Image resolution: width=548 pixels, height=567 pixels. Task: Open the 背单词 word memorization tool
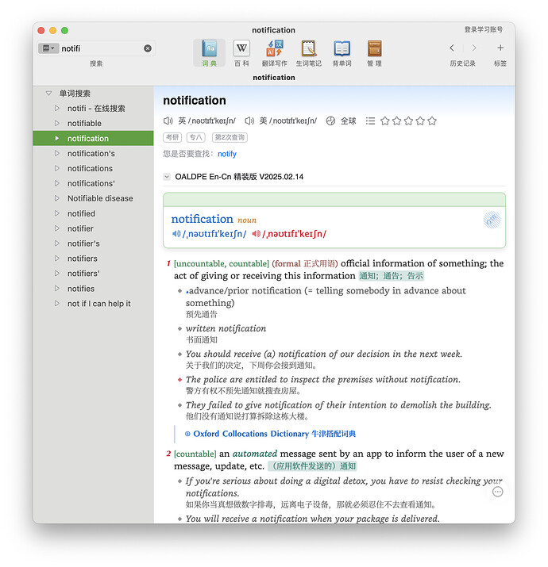click(x=342, y=53)
